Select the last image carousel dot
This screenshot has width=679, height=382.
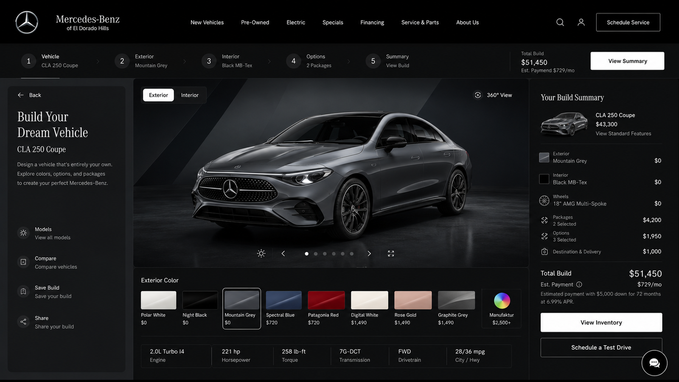[x=351, y=254]
